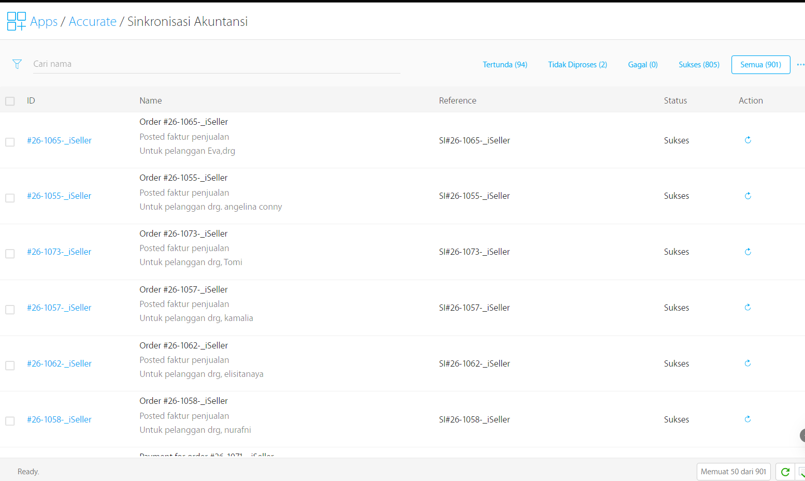Select checkbox for #26-1065-_iSeller row
This screenshot has width=805, height=481.
[10, 142]
